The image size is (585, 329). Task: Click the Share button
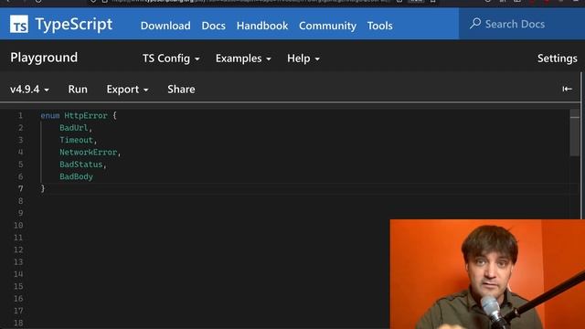(x=181, y=90)
